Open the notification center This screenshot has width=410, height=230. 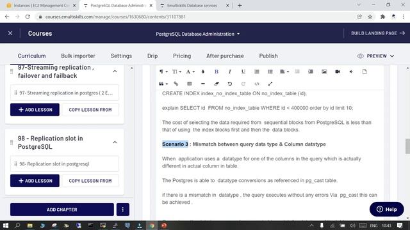400,226
